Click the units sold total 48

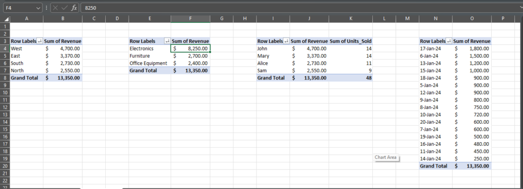click(350, 78)
